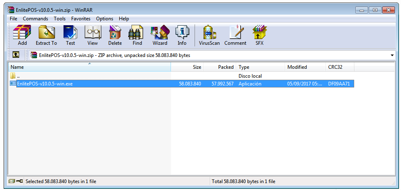Click the key password icon in status bar

tap(20, 181)
